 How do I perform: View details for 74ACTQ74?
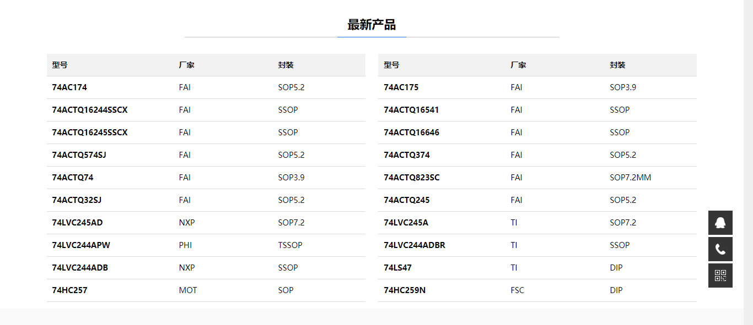pyautogui.click(x=73, y=178)
